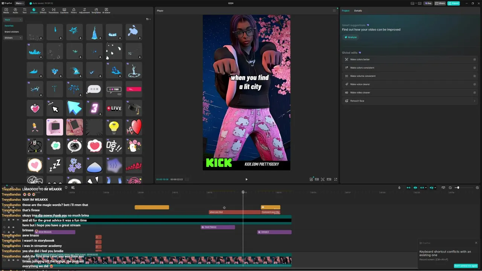Screen dimensions: 482x271
Task: Open Brand stickers category
Action: coord(12,32)
